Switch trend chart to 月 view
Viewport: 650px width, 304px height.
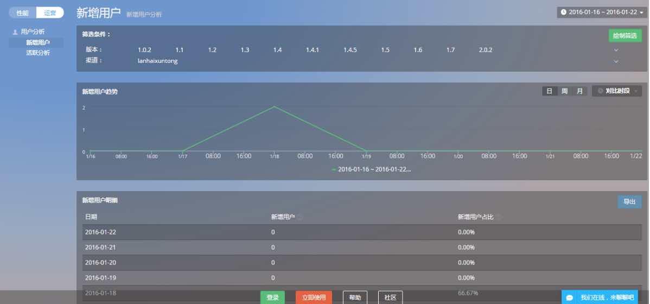pyautogui.click(x=579, y=91)
